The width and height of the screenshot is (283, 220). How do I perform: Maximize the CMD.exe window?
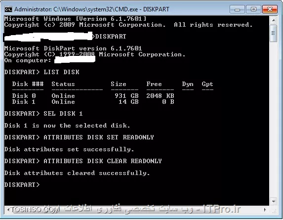[253, 9]
